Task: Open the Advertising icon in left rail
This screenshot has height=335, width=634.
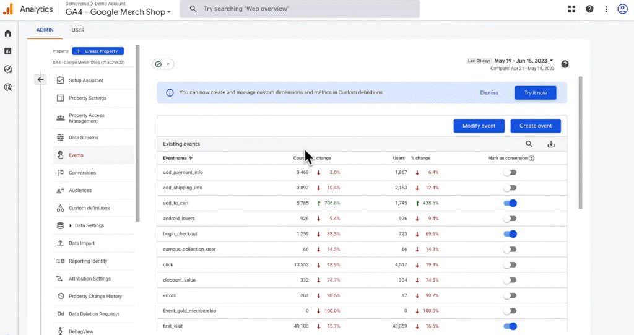Action: point(7,87)
